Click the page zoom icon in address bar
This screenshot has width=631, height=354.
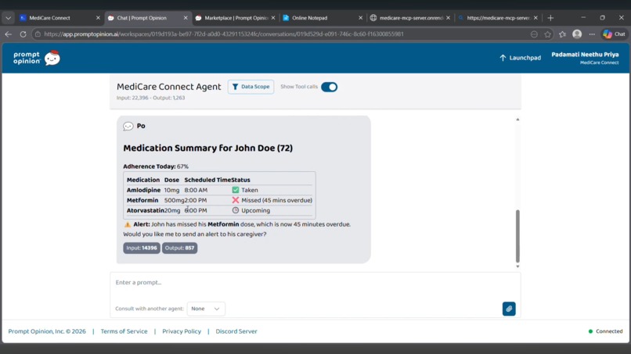[x=534, y=34]
